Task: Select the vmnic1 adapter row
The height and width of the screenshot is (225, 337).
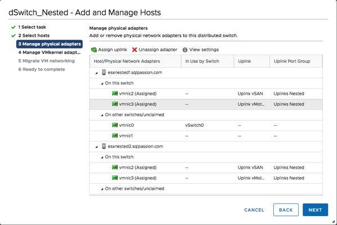Action: click(x=206, y=136)
